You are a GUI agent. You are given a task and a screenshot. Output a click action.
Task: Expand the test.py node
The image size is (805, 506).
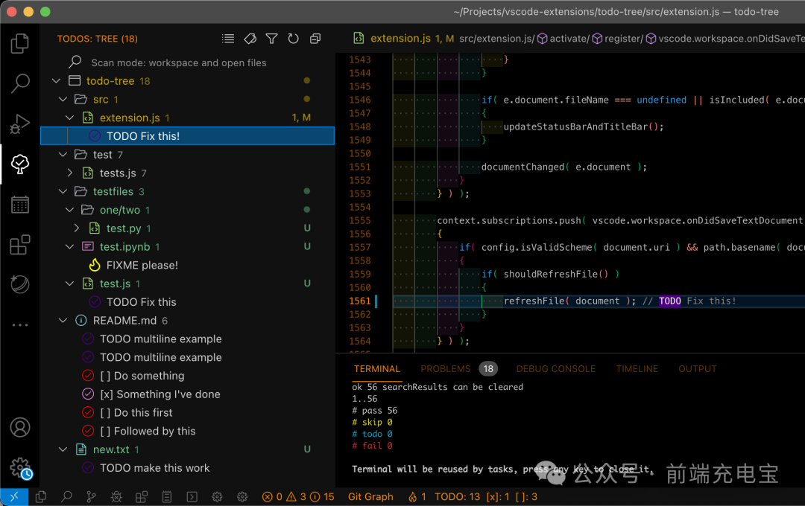click(x=77, y=228)
